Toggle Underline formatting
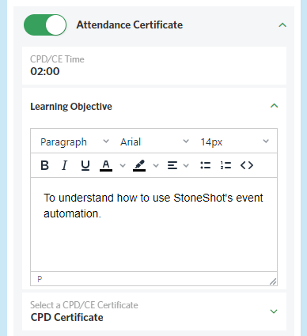The height and width of the screenshot is (336, 307). [85, 165]
